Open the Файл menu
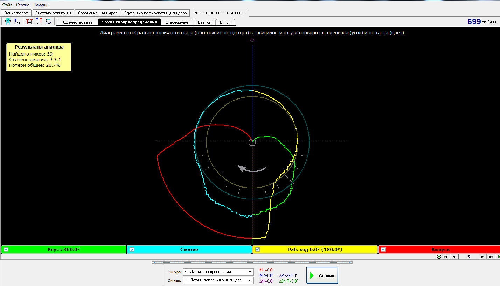500x286 pixels. tap(7, 5)
